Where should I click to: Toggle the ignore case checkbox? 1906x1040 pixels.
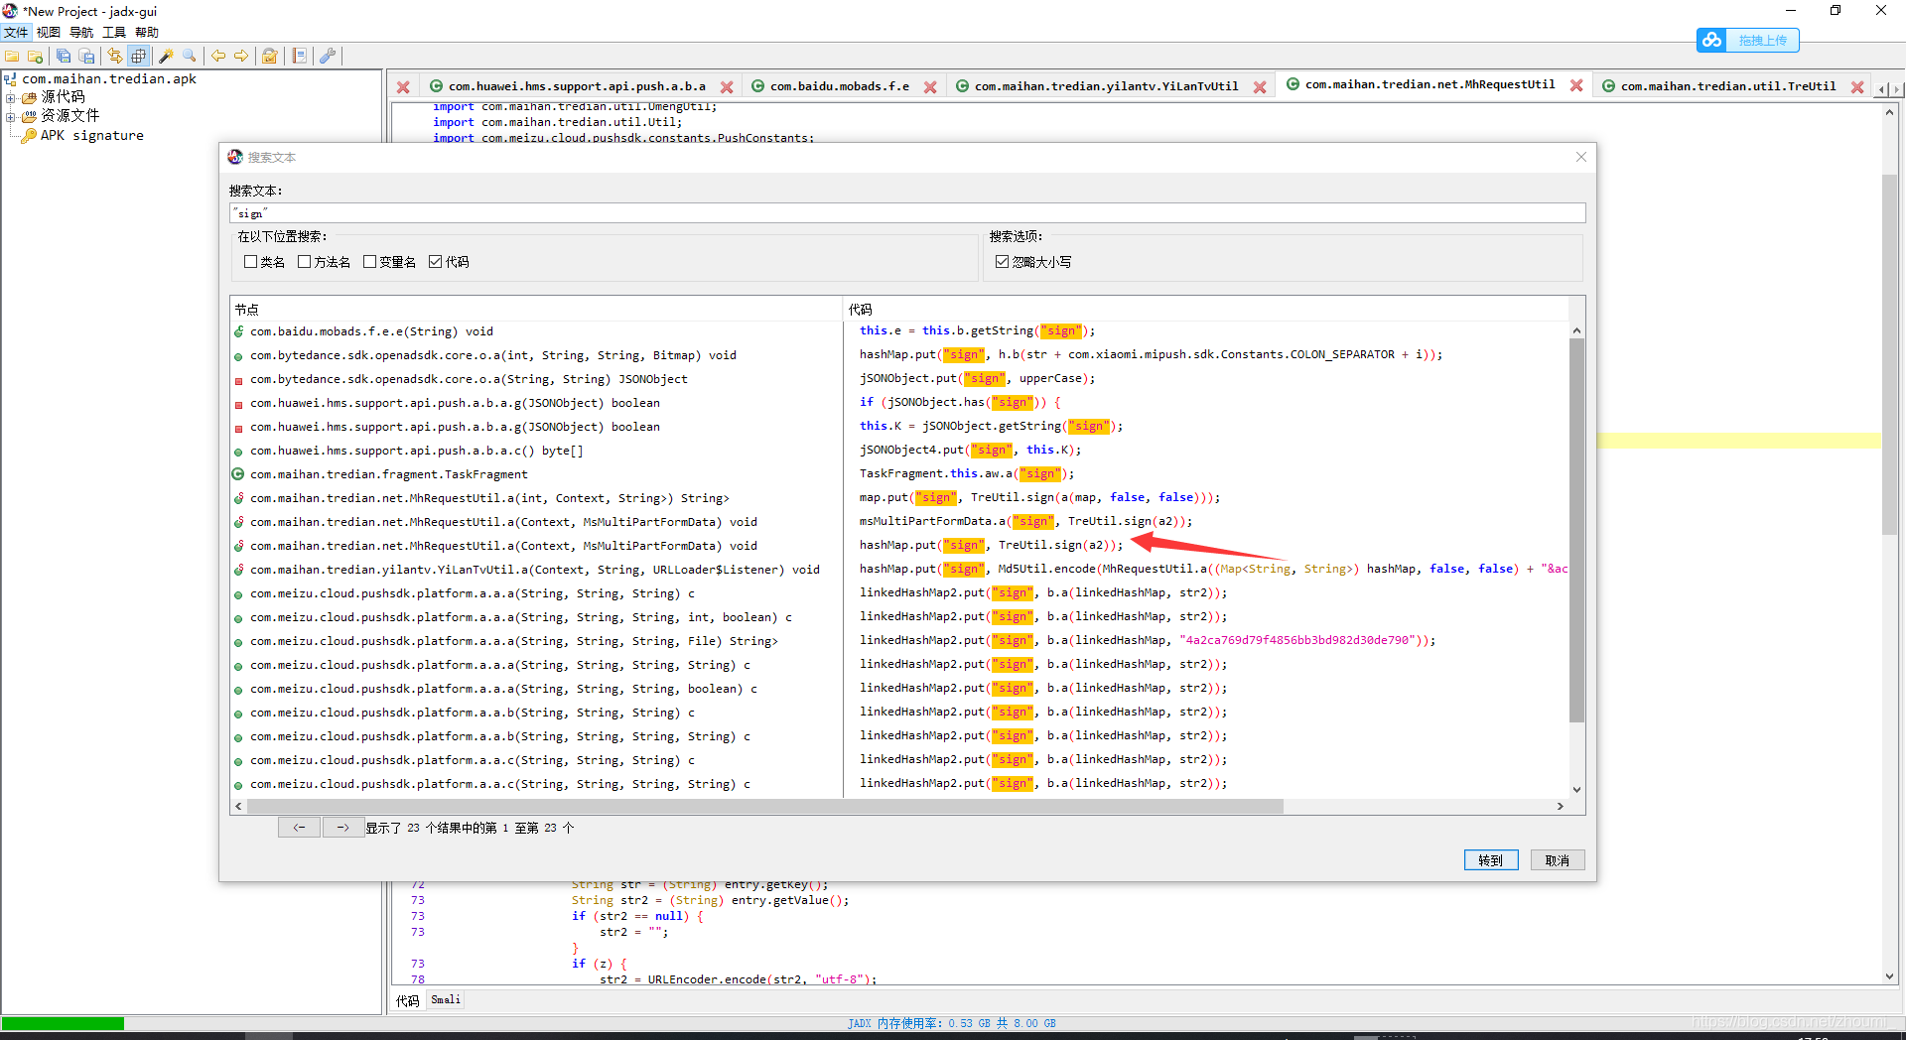point(1002,262)
